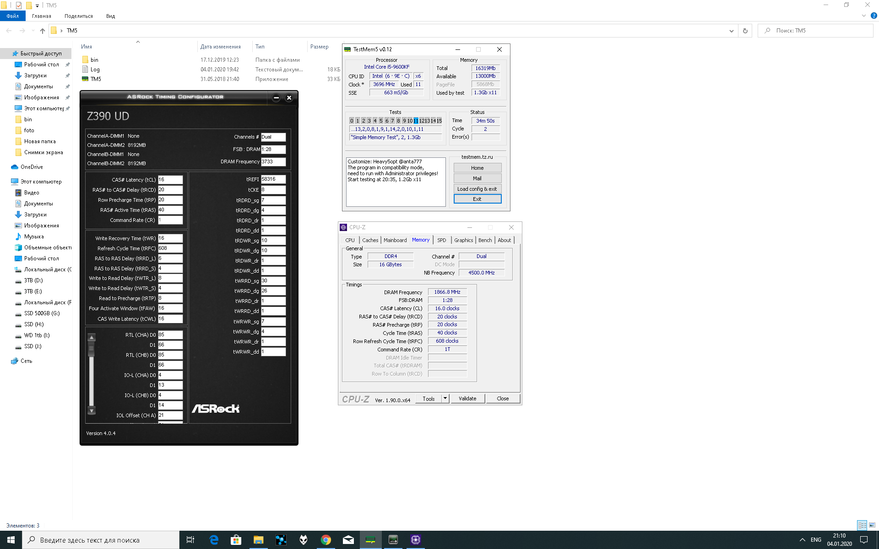Viewport: 879px width, 549px height.
Task: Expand the Explorer ribbon chevron
Action: pos(863,16)
